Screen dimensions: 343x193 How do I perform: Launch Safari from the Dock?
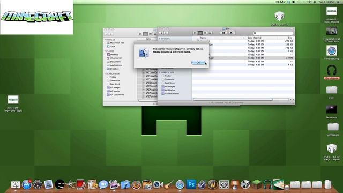180,184
